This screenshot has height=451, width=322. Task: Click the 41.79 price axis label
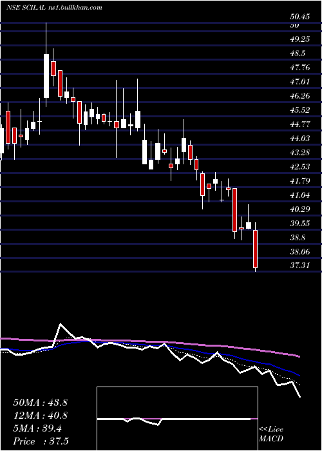click(300, 181)
